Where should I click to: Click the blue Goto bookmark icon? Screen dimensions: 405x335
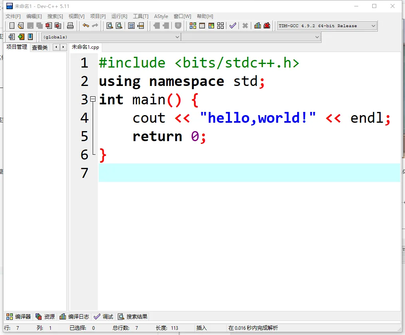pyautogui.click(x=30, y=37)
